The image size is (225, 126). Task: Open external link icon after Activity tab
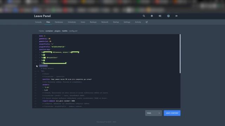(147, 22)
